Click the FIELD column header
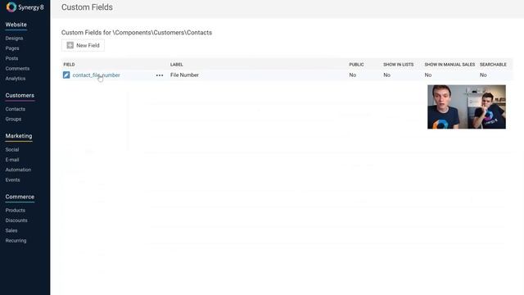The height and width of the screenshot is (295, 524). 69,64
